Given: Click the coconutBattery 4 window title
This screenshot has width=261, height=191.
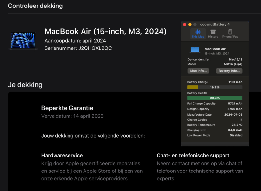Looking at the screenshot, I should tap(215, 24).
